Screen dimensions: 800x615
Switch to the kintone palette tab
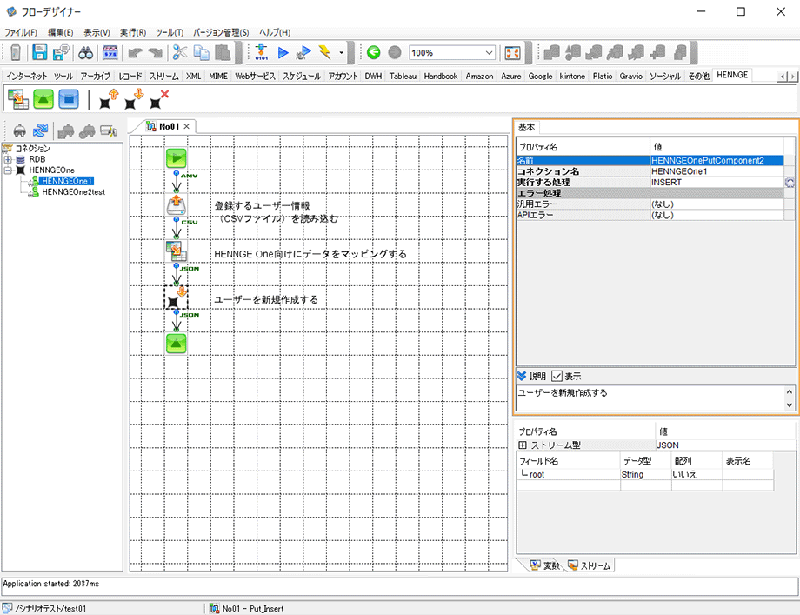(x=572, y=76)
